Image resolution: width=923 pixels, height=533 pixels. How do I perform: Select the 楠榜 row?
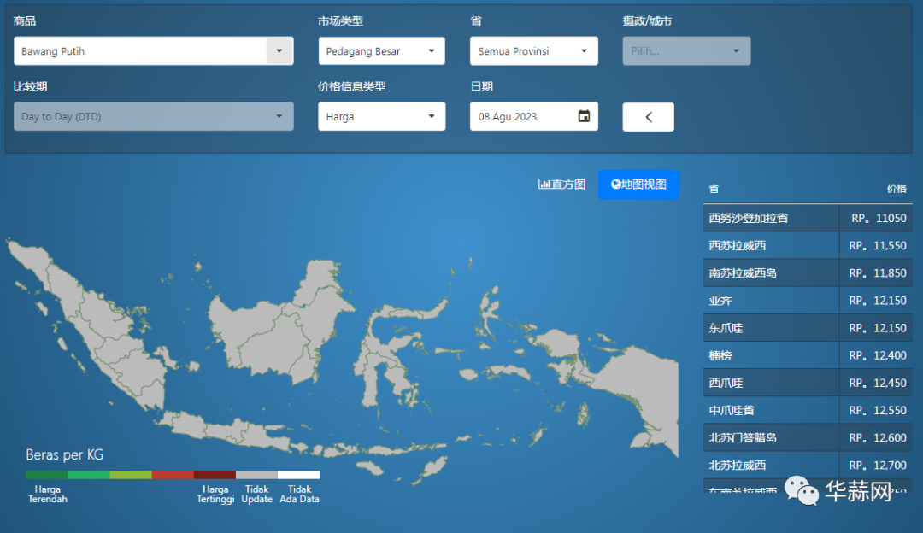click(808, 355)
